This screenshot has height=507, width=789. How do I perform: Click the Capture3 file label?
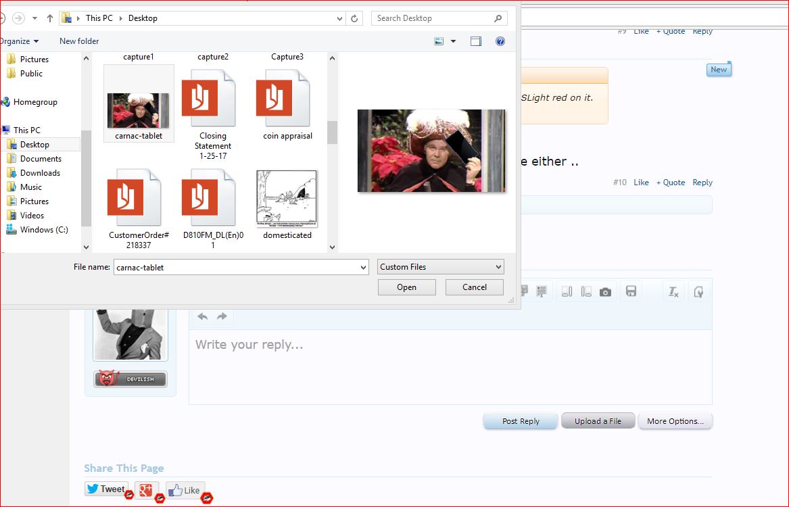pyautogui.click(x=287, y=57)
